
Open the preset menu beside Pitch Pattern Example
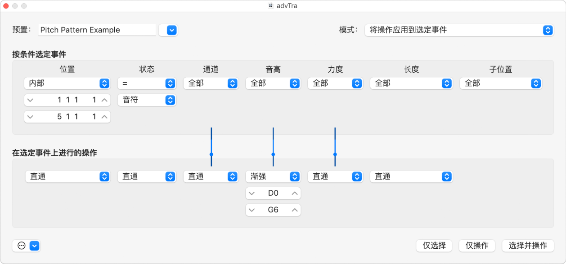(x=168, y=30)
